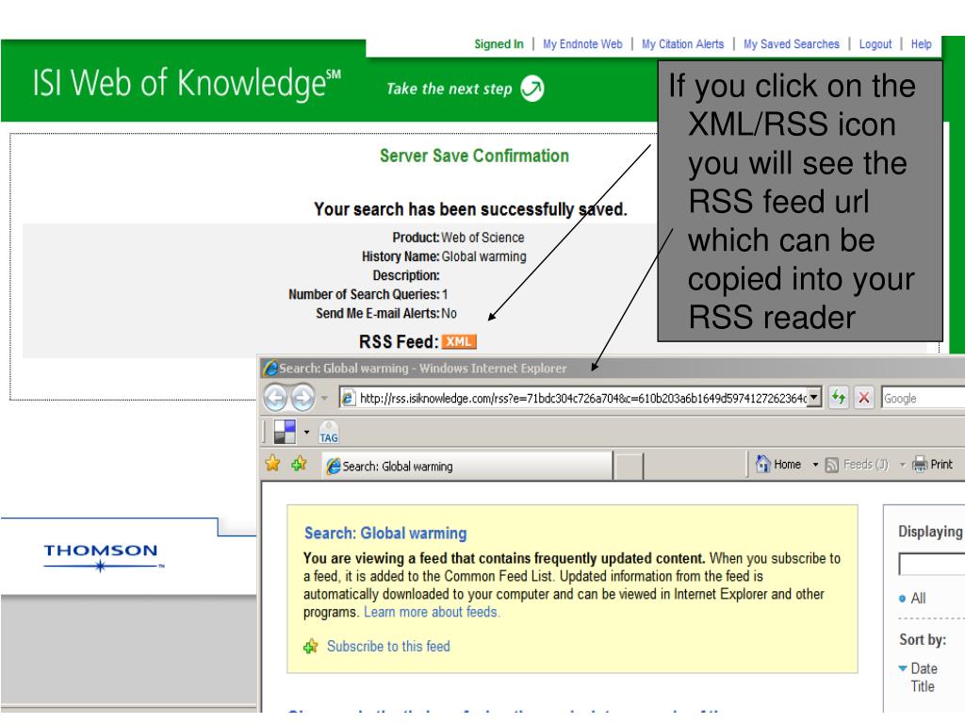Click the Search: Global warming feed heading
This screenshot has height=724, width=965.
(385, 534)
